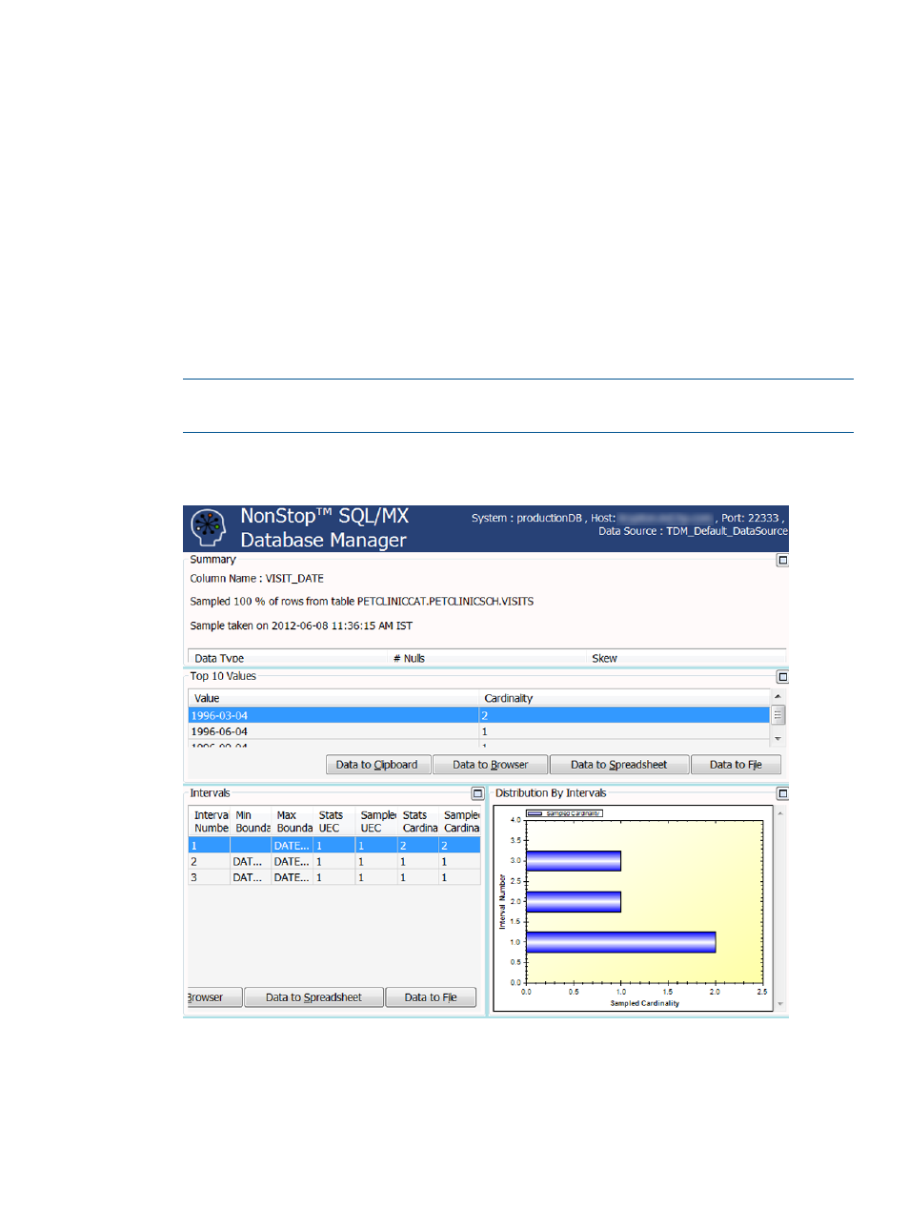Select interval row number 3
Viewport: 909px width, 1211px height.
(x=333, y=877)
